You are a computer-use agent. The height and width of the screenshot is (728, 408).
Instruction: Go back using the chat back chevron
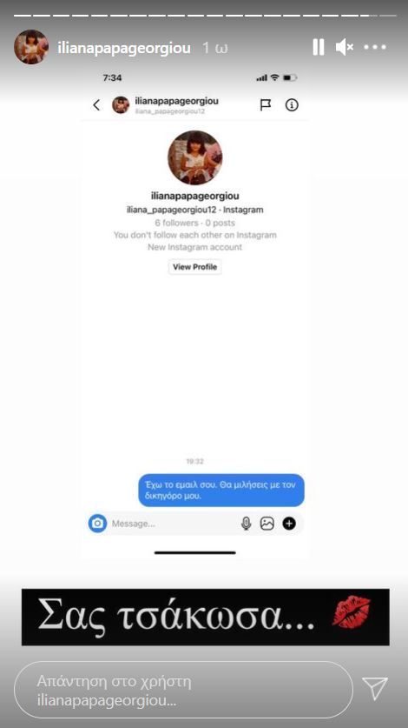pyautogui.click(x=96, y=105)
